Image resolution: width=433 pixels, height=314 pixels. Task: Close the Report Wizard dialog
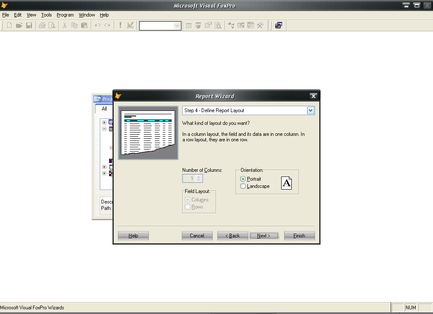[313, 96]
